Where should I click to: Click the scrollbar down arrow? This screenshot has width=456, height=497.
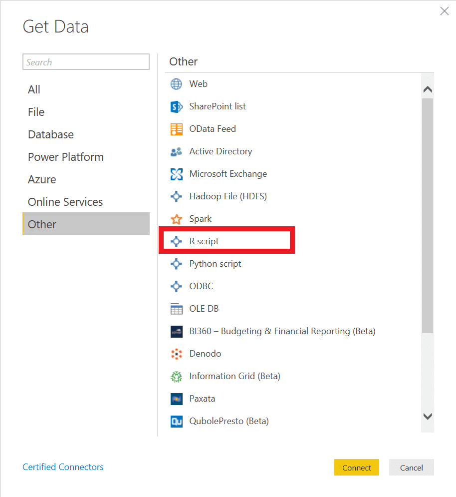click(x=428, y=416)
